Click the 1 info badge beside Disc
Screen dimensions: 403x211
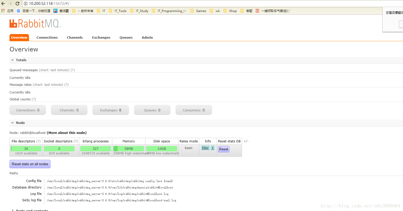click(x=213, y=148)
